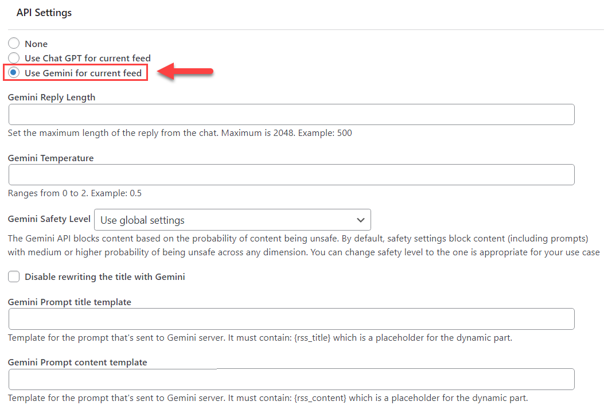Click the Gemini Prompt content template label
This screenshot has height=413, width=608.
coord(77,362)
